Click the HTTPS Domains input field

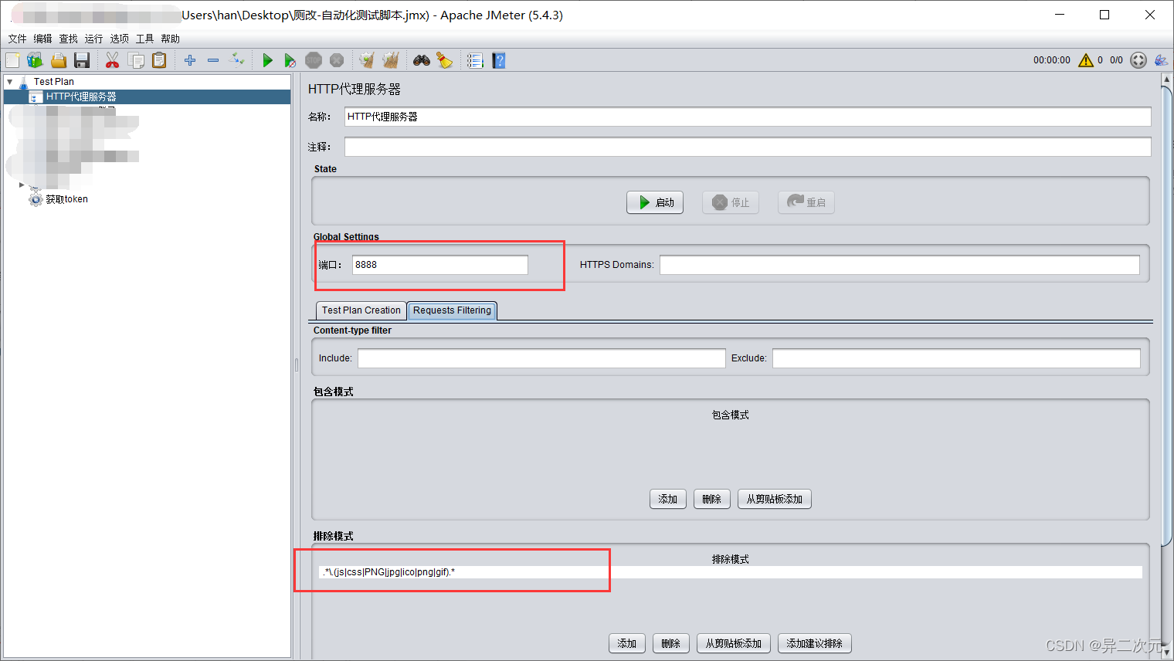[x=900, y=265]
